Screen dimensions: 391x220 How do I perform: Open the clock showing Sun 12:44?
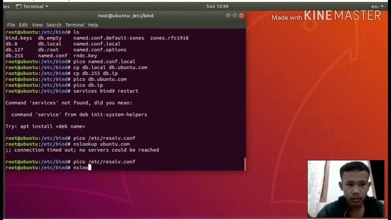click(217, 6)
